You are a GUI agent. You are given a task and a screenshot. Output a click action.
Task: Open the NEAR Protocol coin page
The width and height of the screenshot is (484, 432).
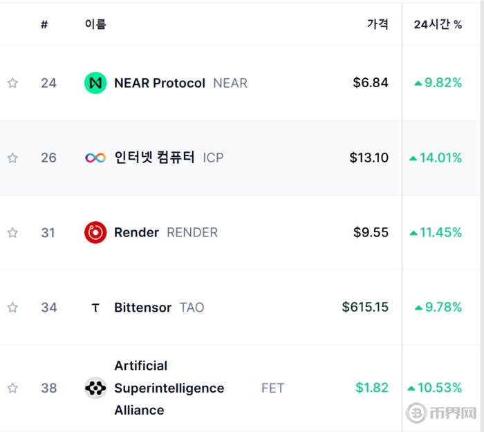pyautogui.click(x=160, y=83)
